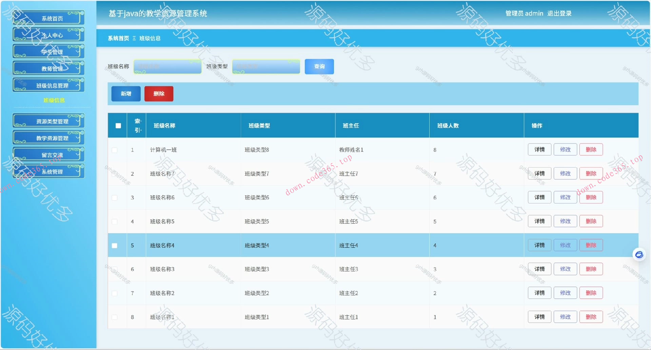The height and width of the screenshot is (350, 651).
Task: Open 详情 for 班级名称7
Action: 539,174
